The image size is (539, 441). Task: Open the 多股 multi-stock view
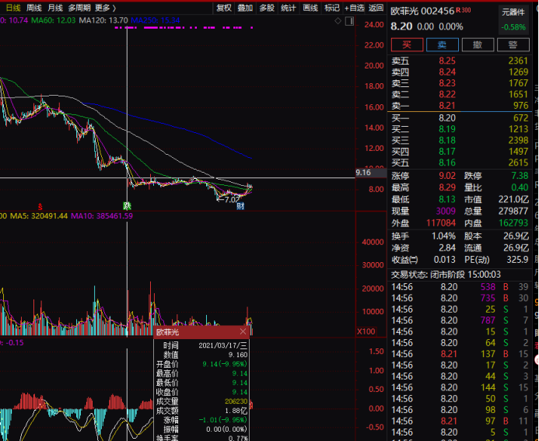[x=267, y=8]
